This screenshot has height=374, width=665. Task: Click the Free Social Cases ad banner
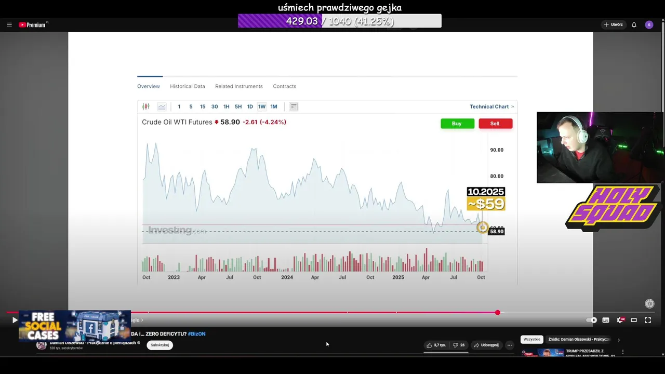[75, 326]
